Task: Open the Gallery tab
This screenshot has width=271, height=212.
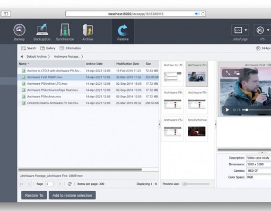Action: (x=48, y=48)
